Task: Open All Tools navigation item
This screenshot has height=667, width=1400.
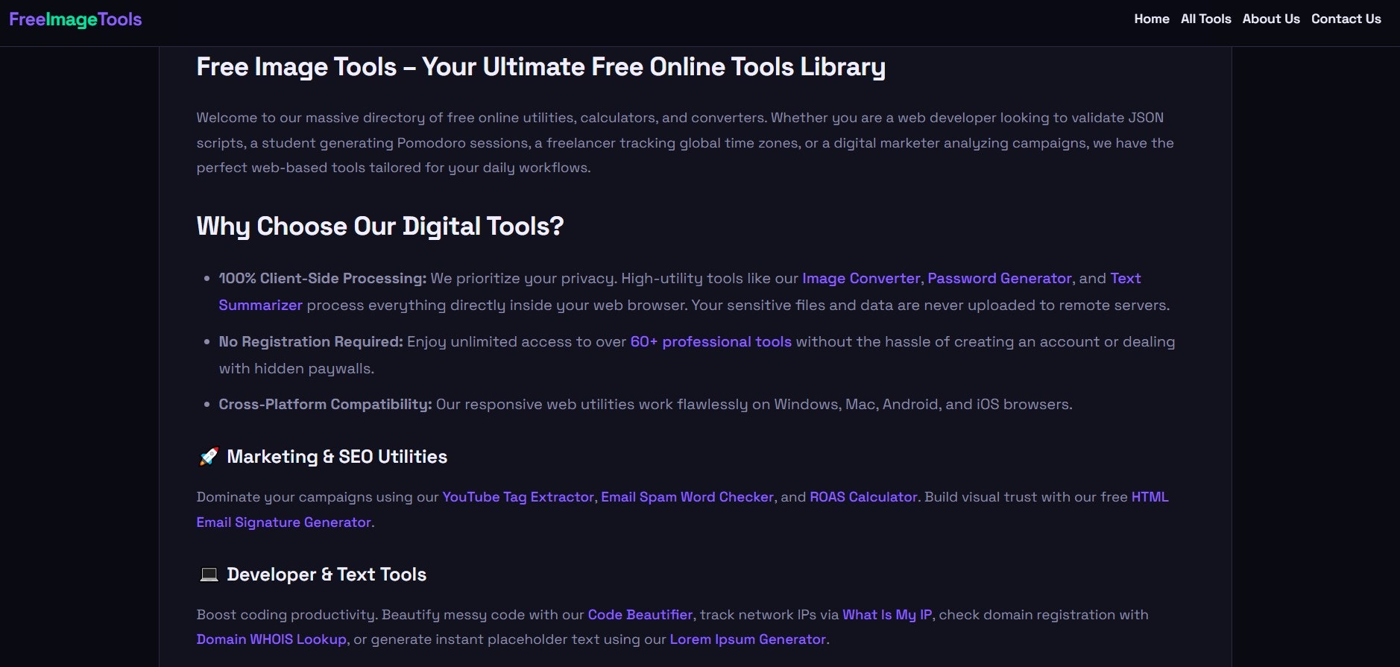Action: pos(1205,19)
